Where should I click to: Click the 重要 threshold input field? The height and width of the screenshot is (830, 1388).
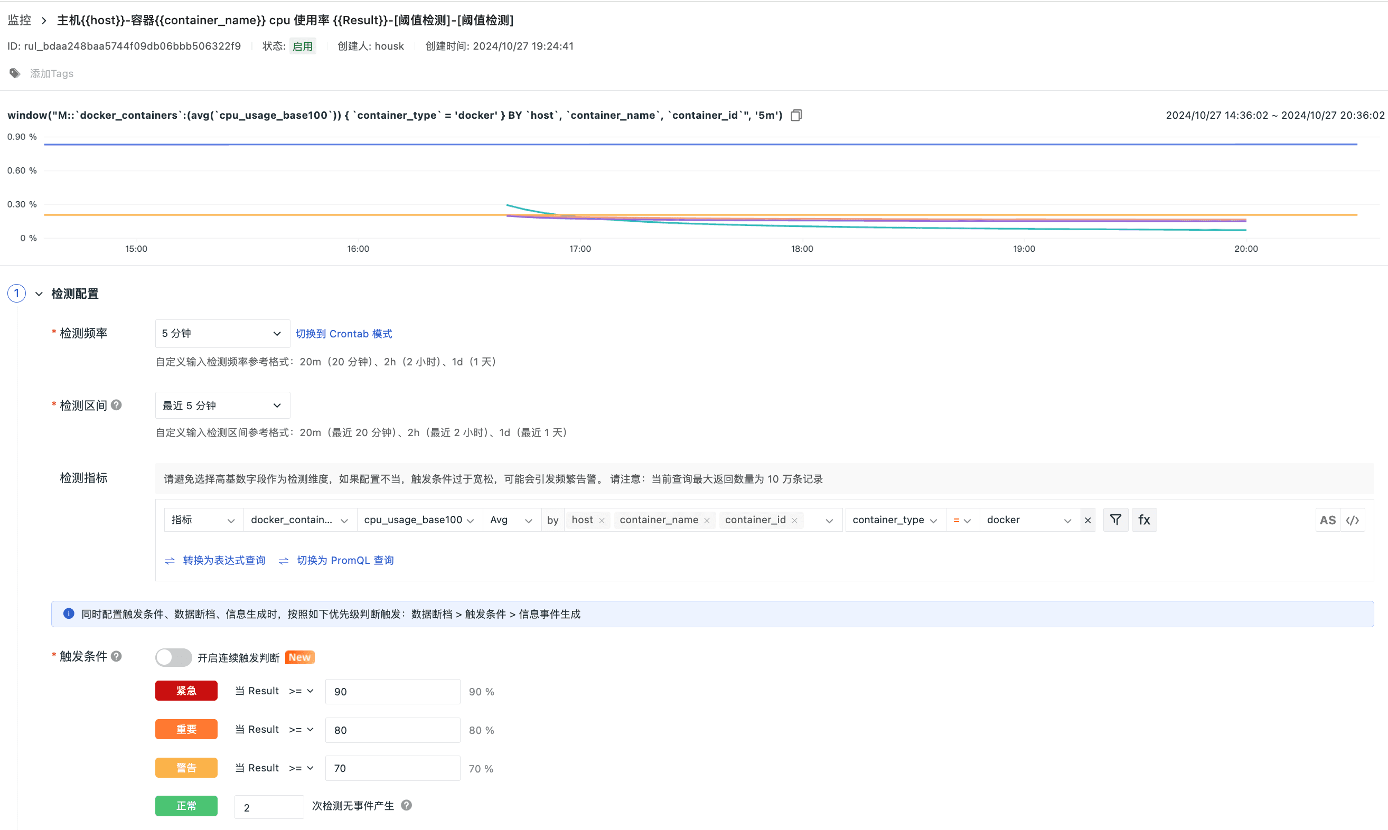[x=392, y=730]
